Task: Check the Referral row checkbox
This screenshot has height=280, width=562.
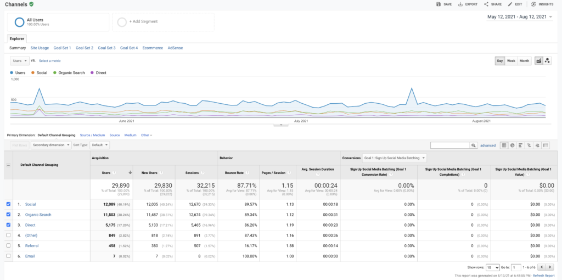Action: pos(9,245)
